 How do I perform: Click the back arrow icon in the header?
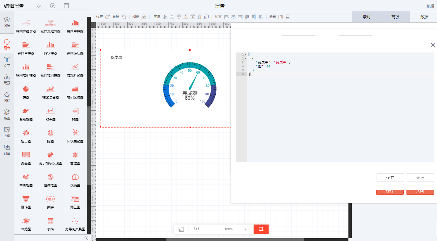pos(39,6)
